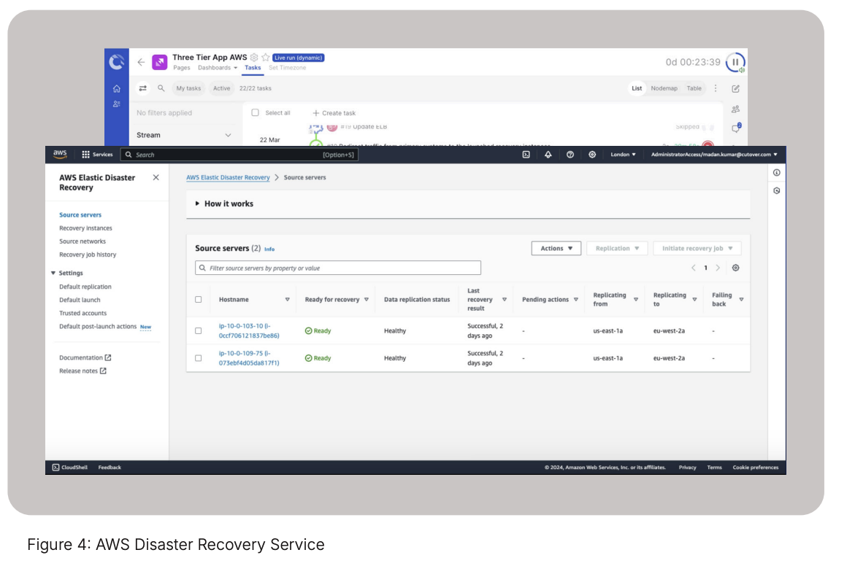
Task: Click the Cutover task search magnifier
Action: tap(161, 88)
